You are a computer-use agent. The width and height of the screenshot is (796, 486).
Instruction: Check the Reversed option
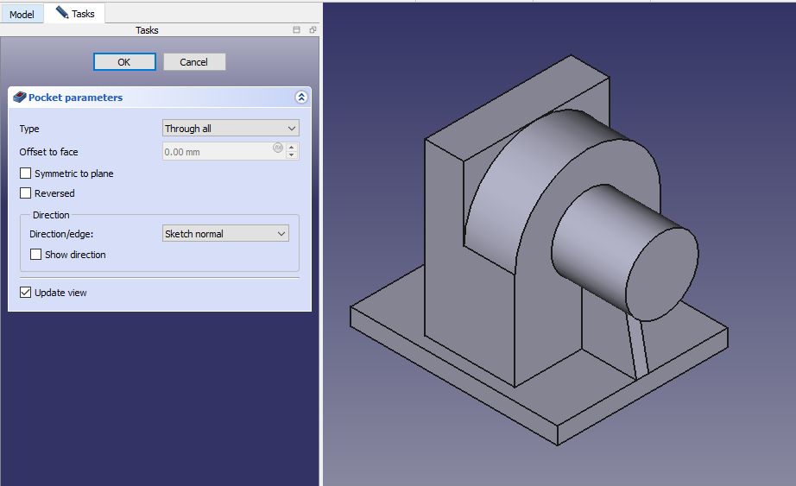click(x=26, y=193)
